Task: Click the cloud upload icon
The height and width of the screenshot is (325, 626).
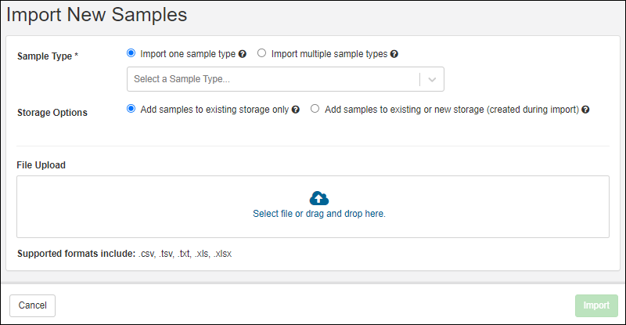Action: click(x=319, y=197)
